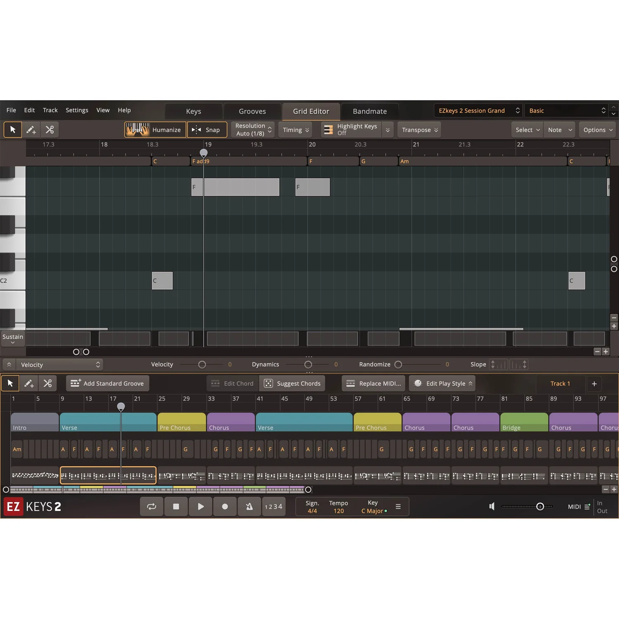
Task: Click the Replace MIDI icon
Action: [x=351, y=383]
